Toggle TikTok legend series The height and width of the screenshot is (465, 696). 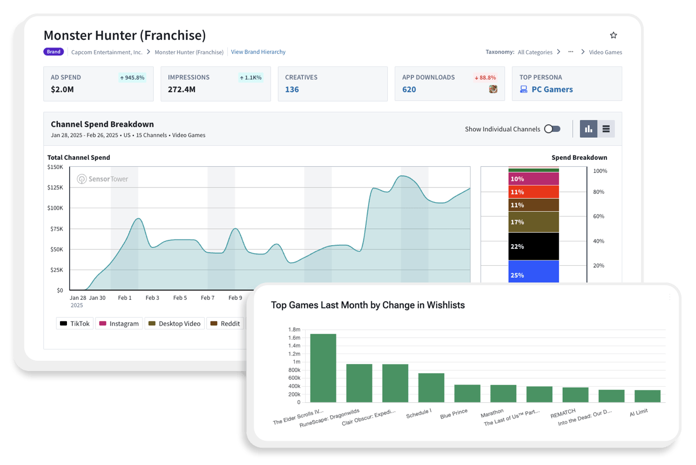click(x=75, y=324)
